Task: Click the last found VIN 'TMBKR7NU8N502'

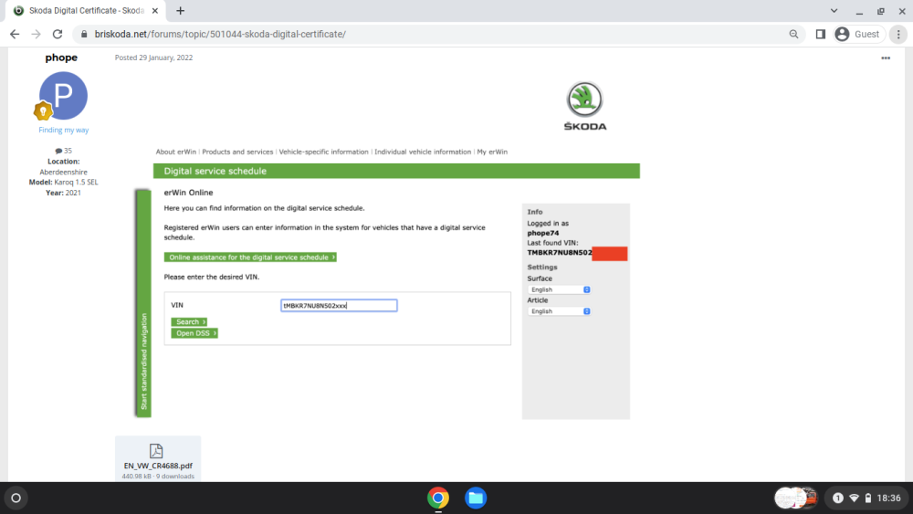Action: pyautogui.click(x=560, y=253)
